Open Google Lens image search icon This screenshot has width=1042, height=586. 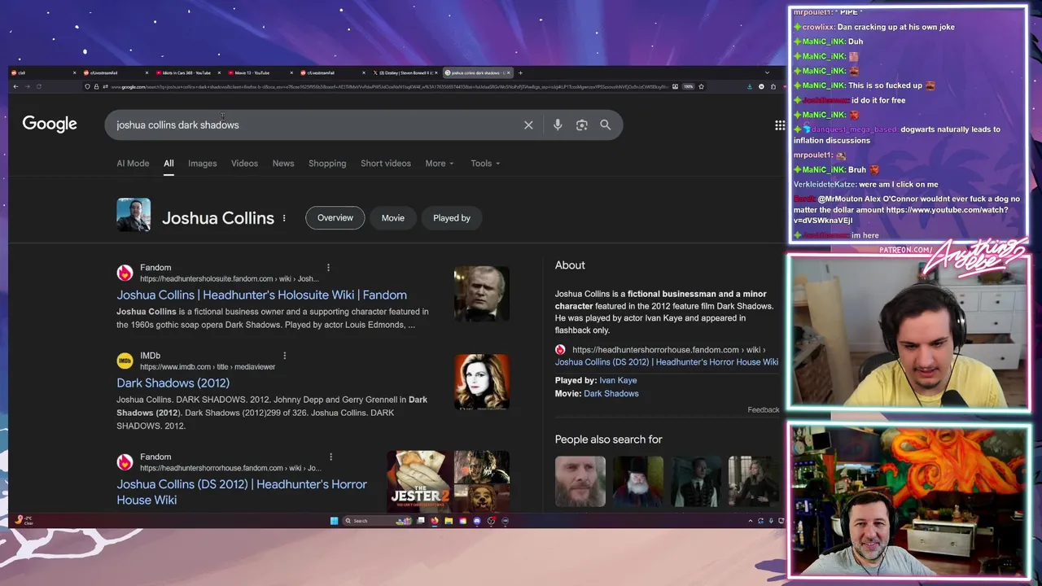(x=581, y=125)
